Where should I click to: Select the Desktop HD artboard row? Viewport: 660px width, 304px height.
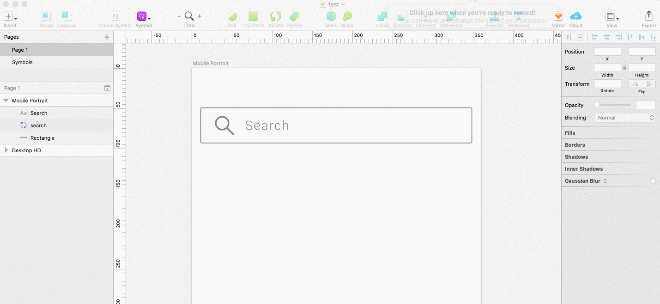(56, 150)
